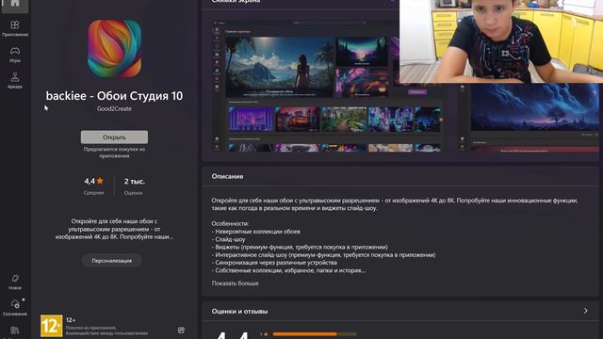This screenshot has width=603, height=339.
Task: Open the Library icon at the sidebar bottom
Action: point(15,331)
